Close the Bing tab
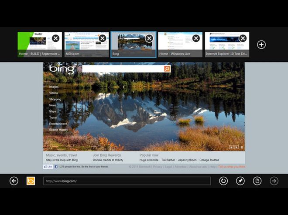Viewport: 288px width, 215px height. click(x=149, y=38)
